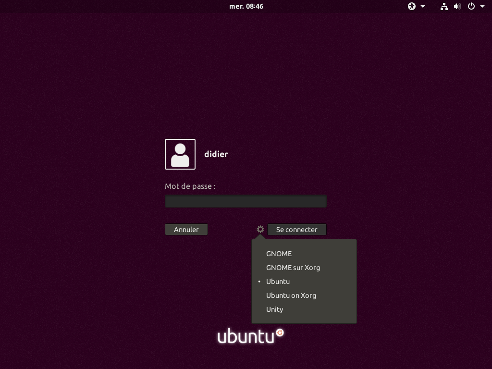Screen dimensions: 492x369
Task: Select the GNOME session
Action: (304, 254)
